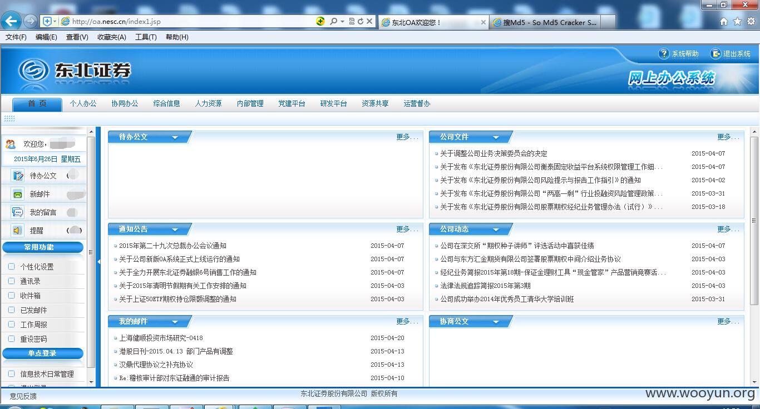Viewport: 760px width, 409px height.
Task: Click the compatibility view page icon
Action: [352, 21]
